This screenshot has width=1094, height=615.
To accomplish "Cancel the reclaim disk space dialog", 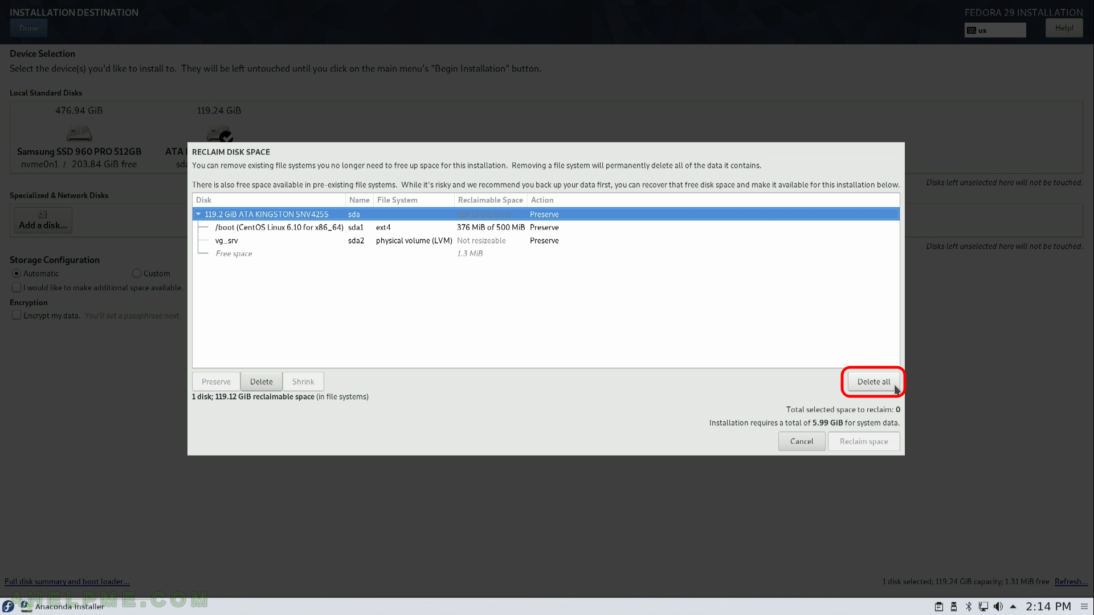I will pyautogui.click(x=802, y=441).
